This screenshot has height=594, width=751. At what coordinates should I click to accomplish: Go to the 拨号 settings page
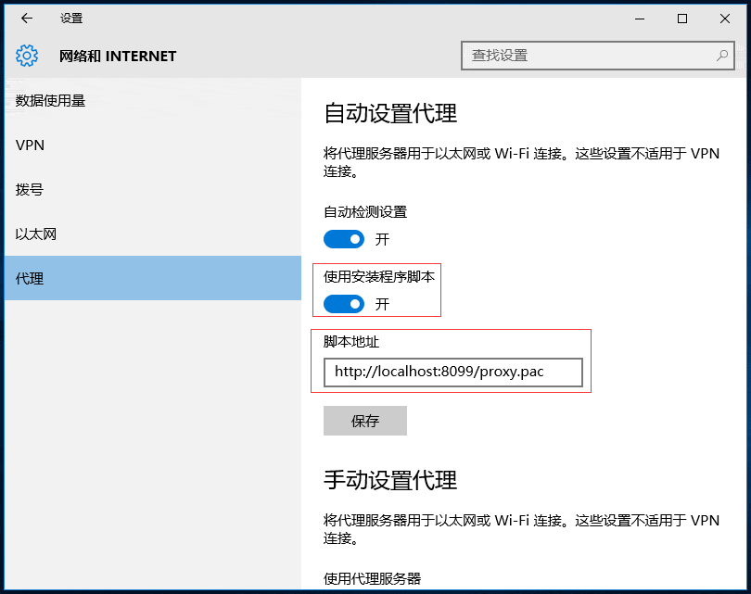point(30,190)
